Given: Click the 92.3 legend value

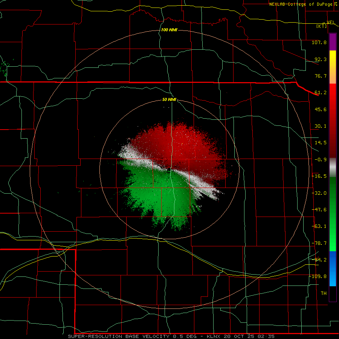Looking at the screenshot, I should click(x=321, y=59).
